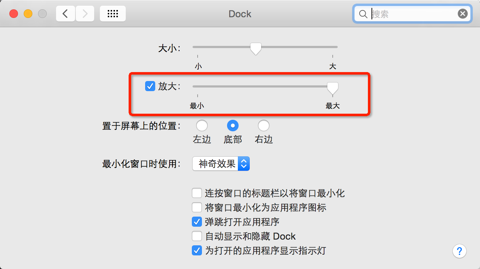
Task: Uncheck 弹跳打开应用程序 option
Action: coord(197,222)
